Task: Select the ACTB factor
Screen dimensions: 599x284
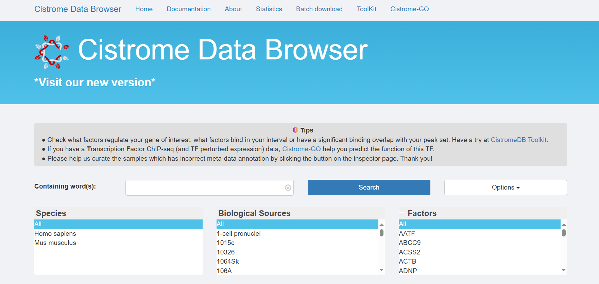Action: 480,262
